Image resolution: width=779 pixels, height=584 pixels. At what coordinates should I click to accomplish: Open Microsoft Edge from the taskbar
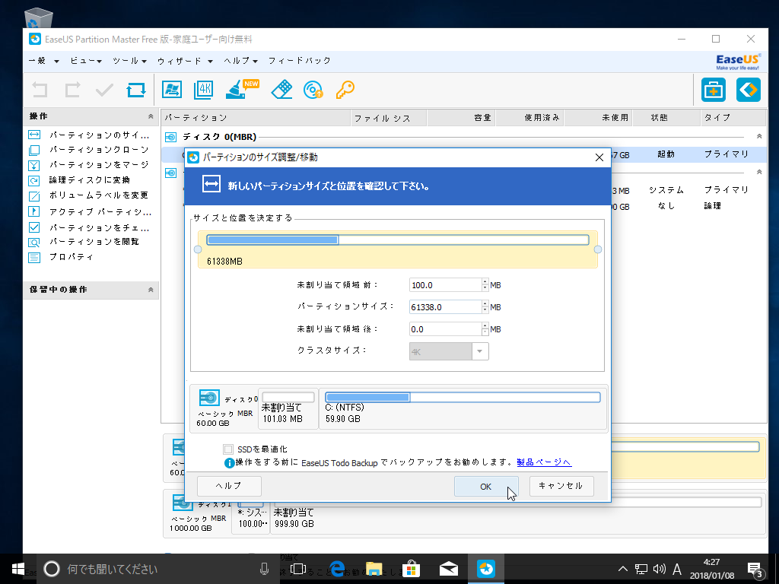click(x=337, y=569)
